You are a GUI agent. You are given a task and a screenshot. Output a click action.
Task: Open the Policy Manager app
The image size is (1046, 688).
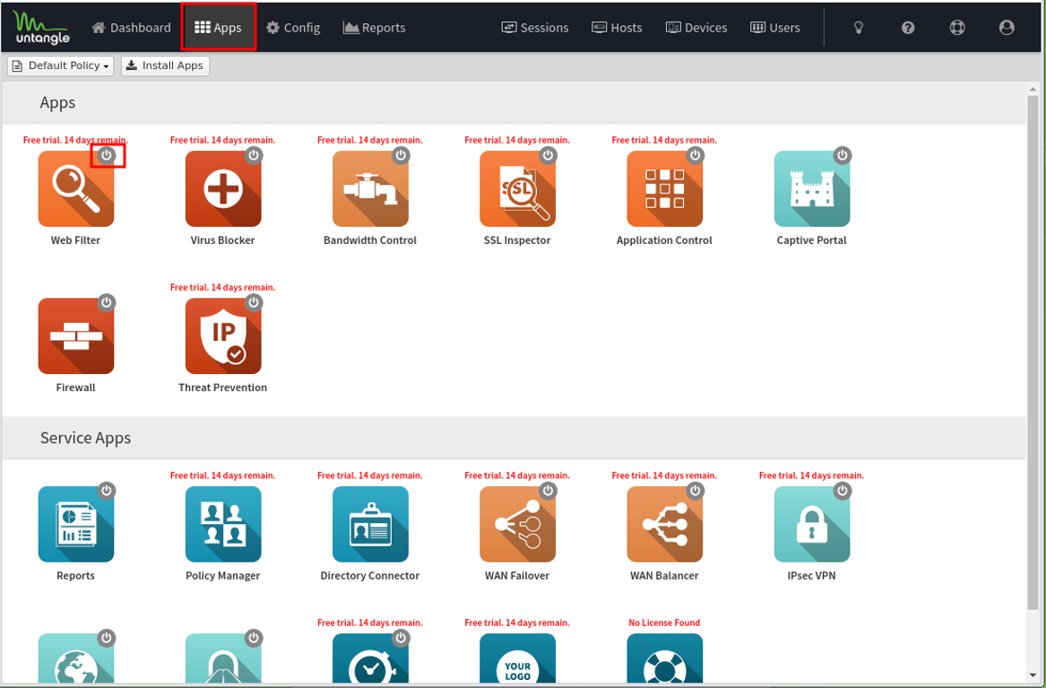click(223, 524)
